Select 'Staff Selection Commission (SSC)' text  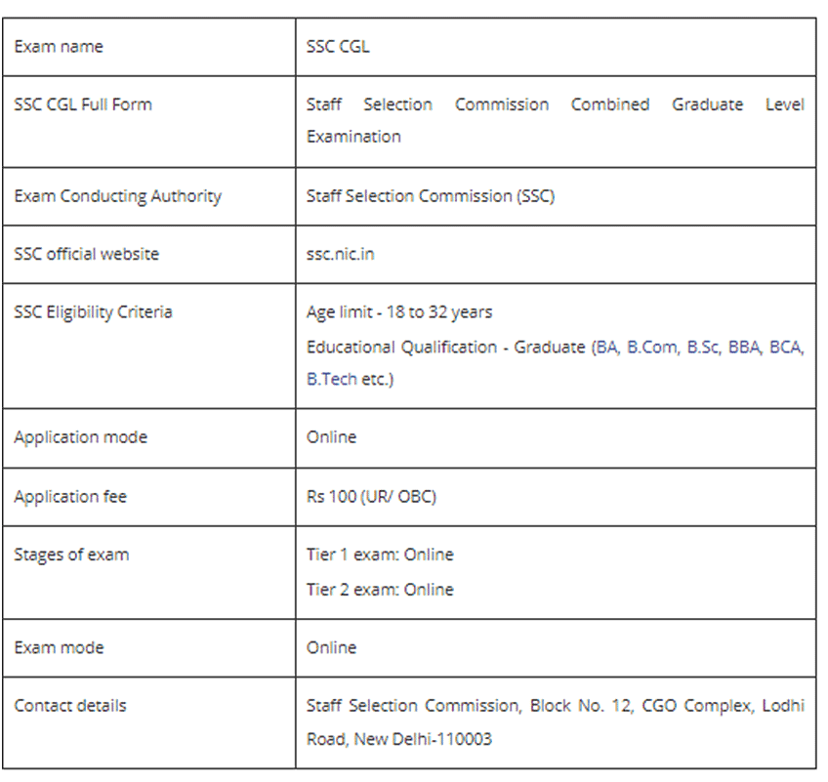point(430,196)
